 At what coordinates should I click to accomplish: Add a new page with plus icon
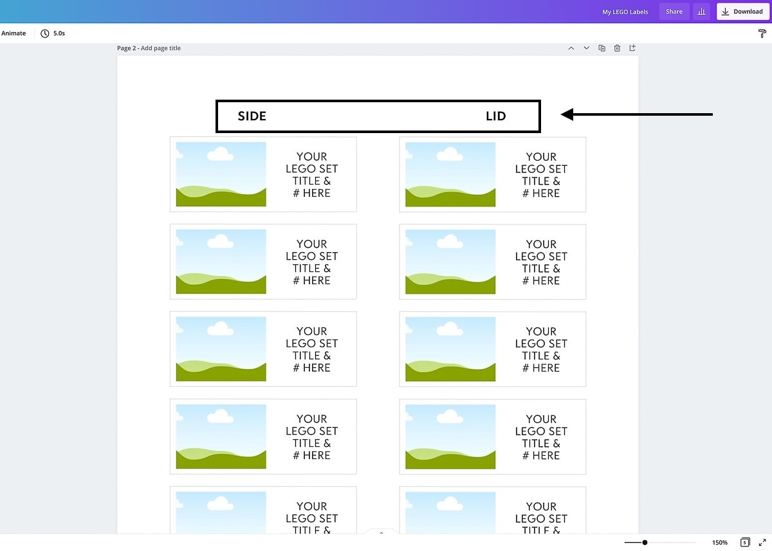[632, 48]
